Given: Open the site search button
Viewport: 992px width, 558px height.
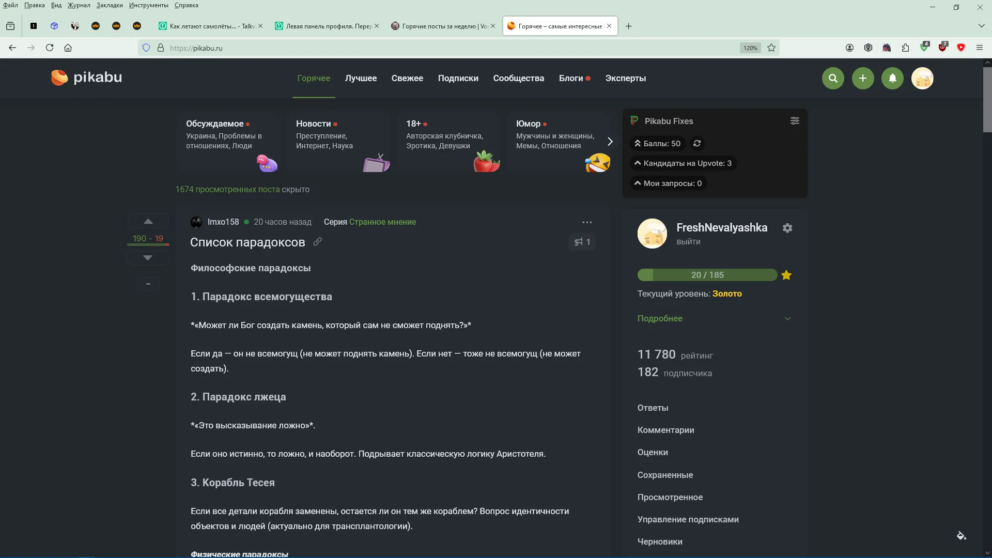Looking at the screenshot, I should point(833,79).
